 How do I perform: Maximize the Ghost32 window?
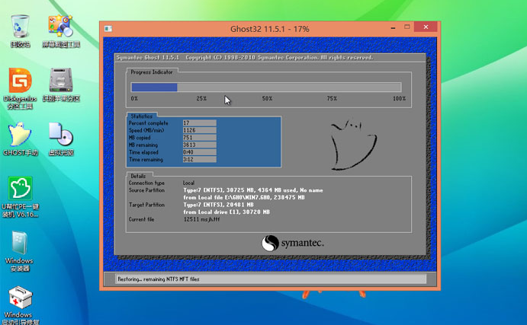407,27
